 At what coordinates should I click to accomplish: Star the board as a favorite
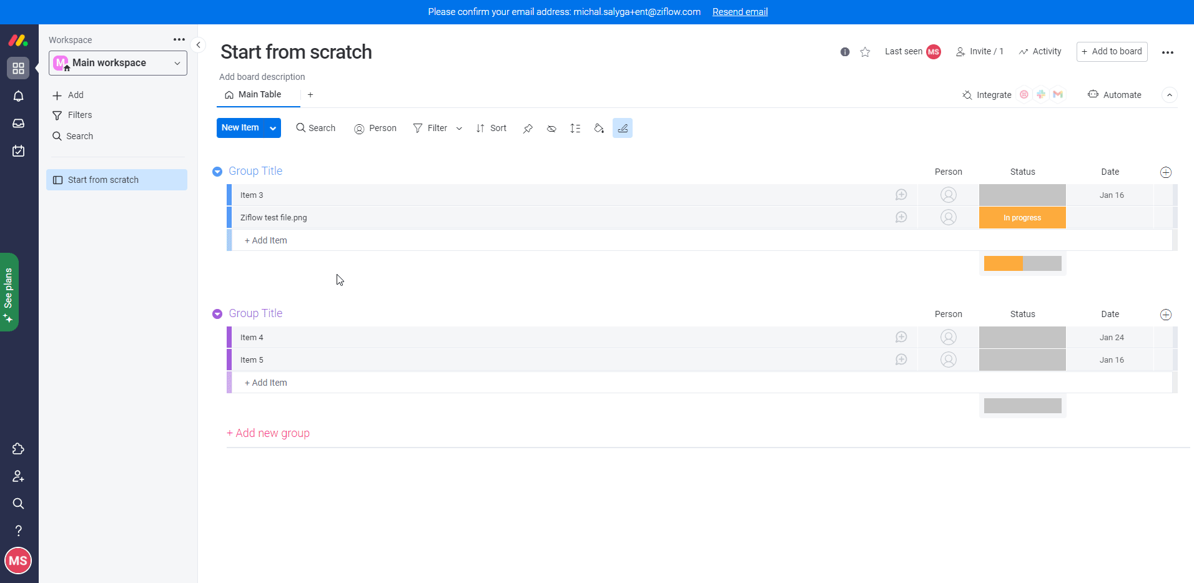865,52
